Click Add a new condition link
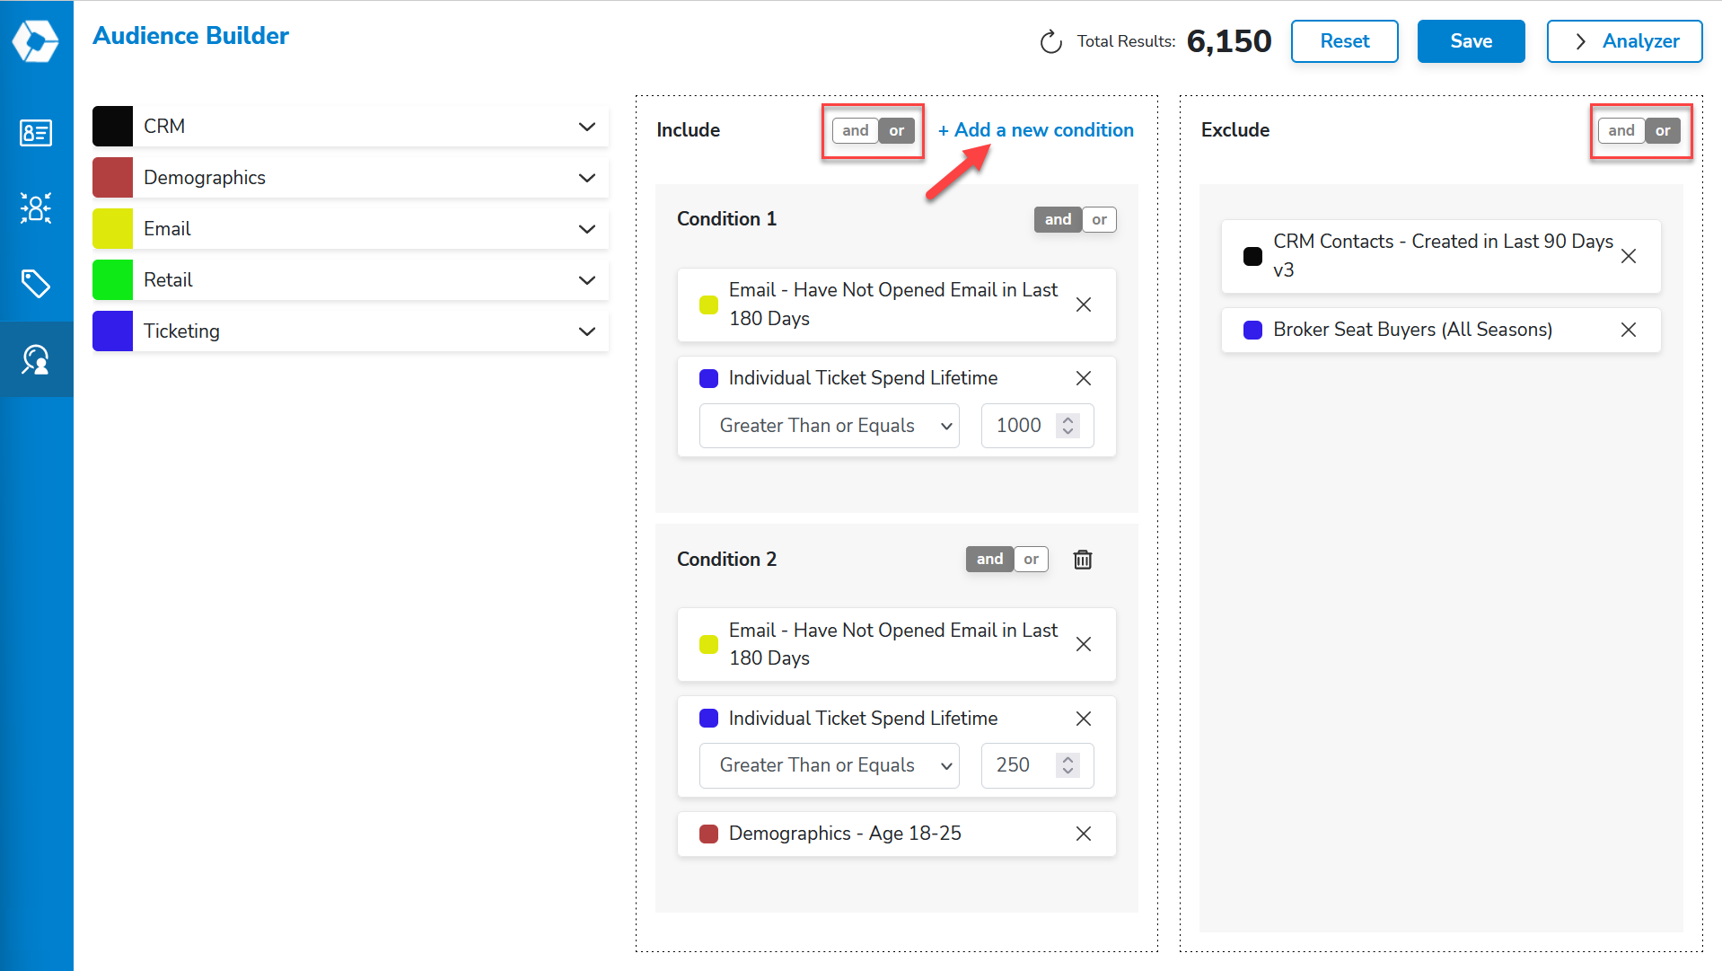 1035,130
